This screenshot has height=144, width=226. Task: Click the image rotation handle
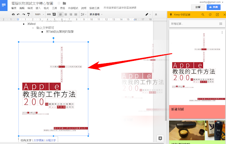coord(53,38)
